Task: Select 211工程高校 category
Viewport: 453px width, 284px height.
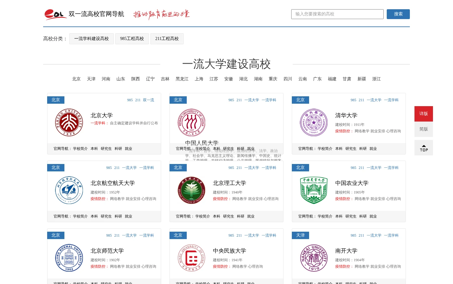Action: coord(167,39)
